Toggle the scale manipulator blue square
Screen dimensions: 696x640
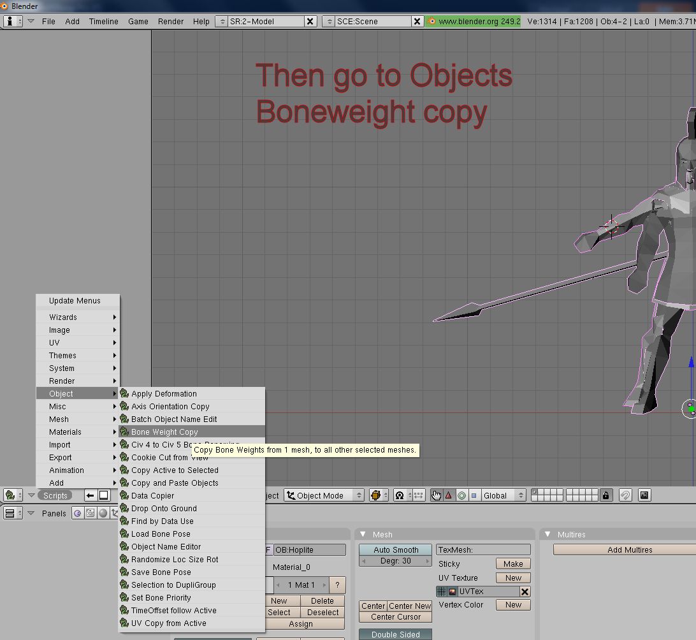click(x=474, y=495)
